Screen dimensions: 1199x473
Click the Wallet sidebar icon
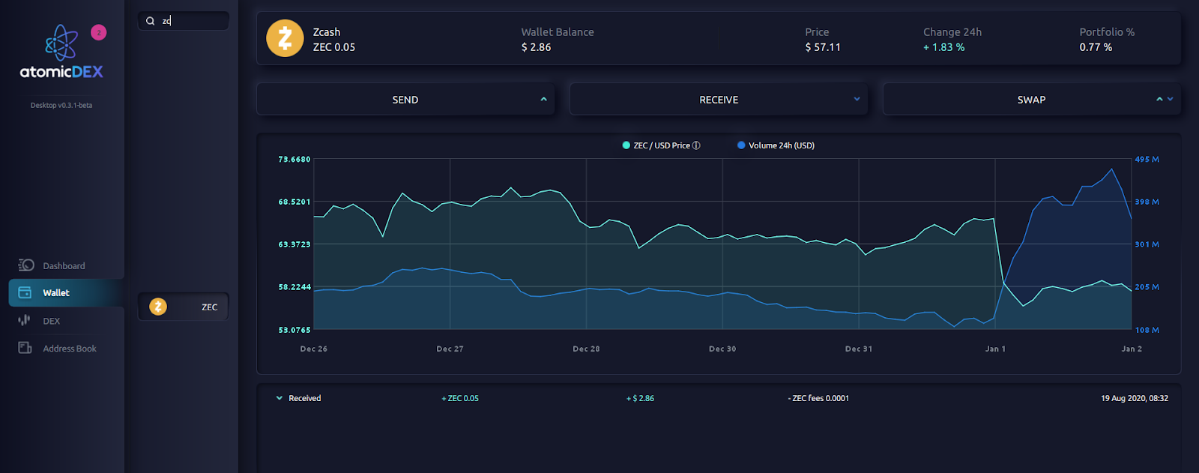click(25, 292)
